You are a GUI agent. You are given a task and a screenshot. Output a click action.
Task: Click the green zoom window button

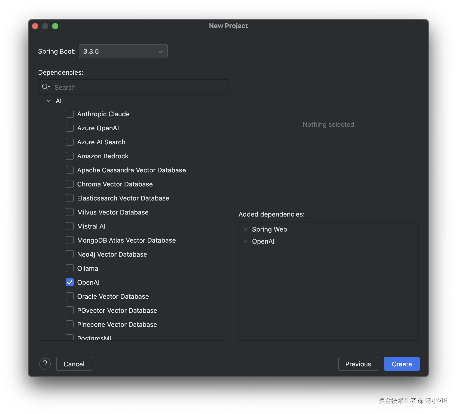coord(55,26)
